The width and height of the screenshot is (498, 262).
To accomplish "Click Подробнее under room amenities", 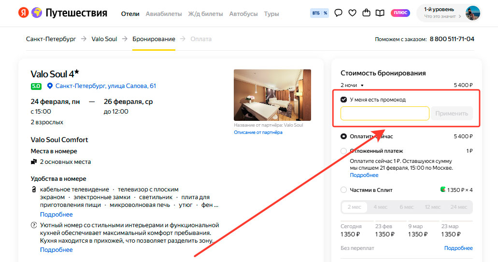I will [56, 215].
